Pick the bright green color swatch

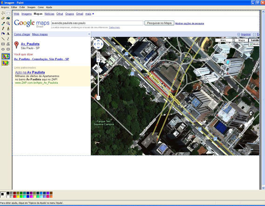click(21, 196)
